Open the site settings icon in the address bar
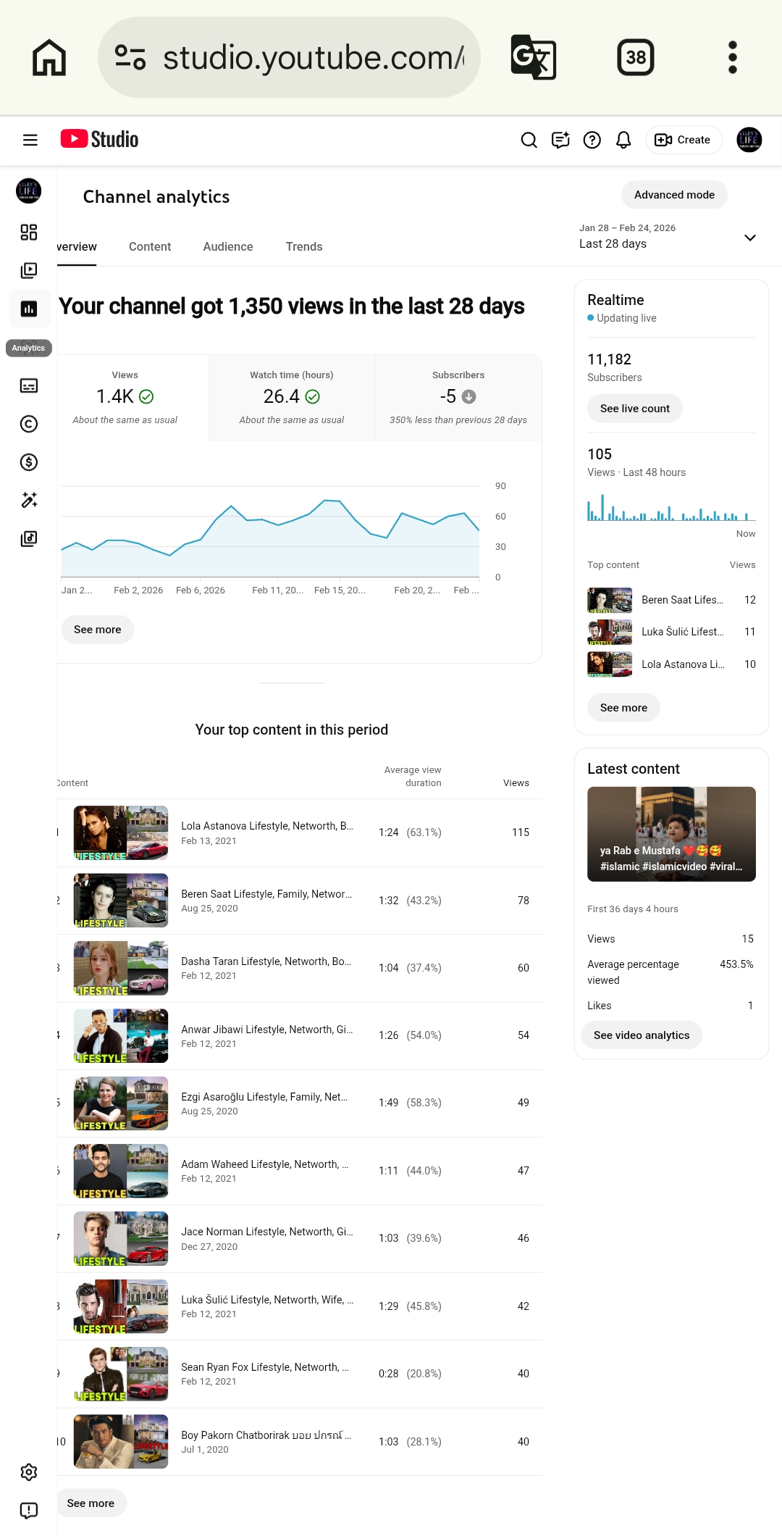The image size is (782, 1536). 130,57
